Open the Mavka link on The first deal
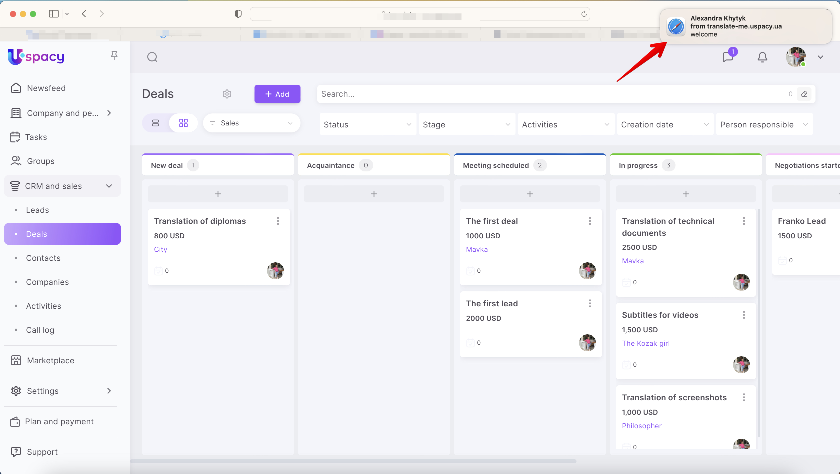Viewport: 840px width, 474px height. [x=477, y=249]
